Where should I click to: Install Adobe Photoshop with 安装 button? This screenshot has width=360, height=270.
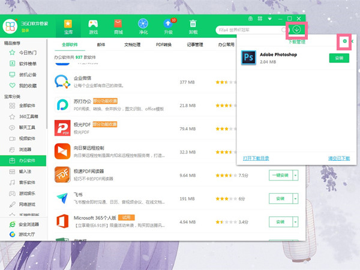click(339, 58)
